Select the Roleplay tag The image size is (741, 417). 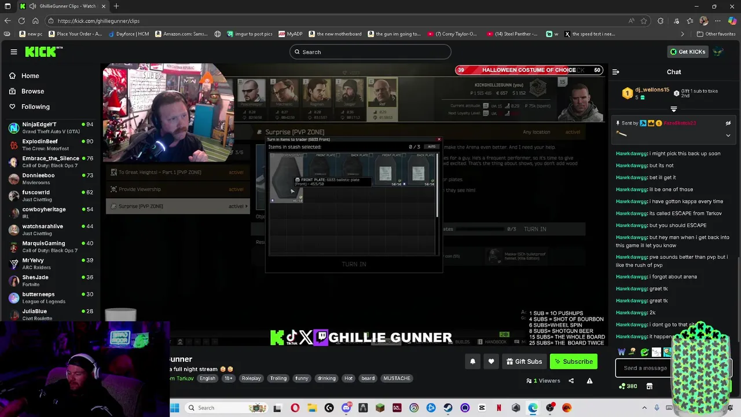point(251,378)
